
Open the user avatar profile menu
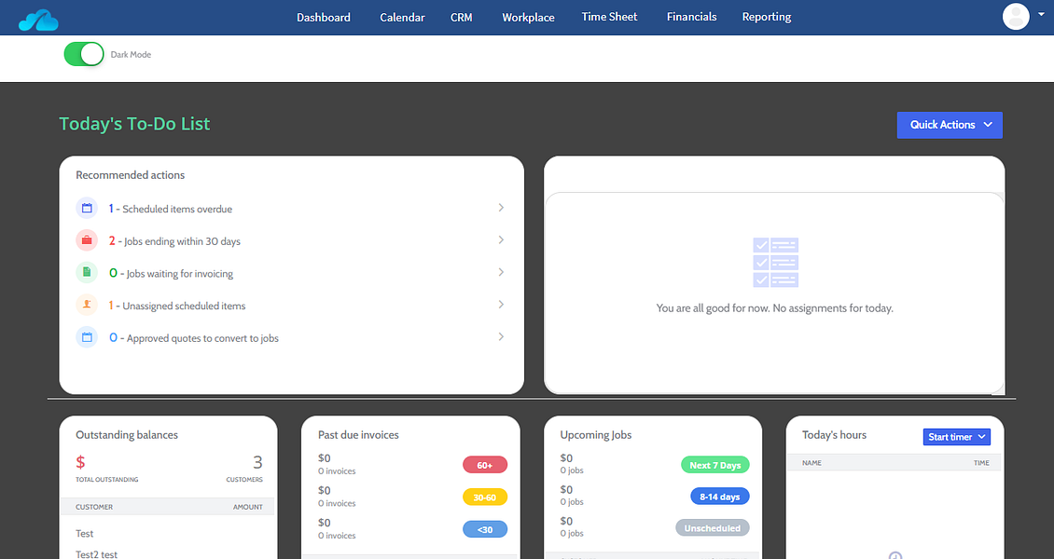(x=1016, y=17)
